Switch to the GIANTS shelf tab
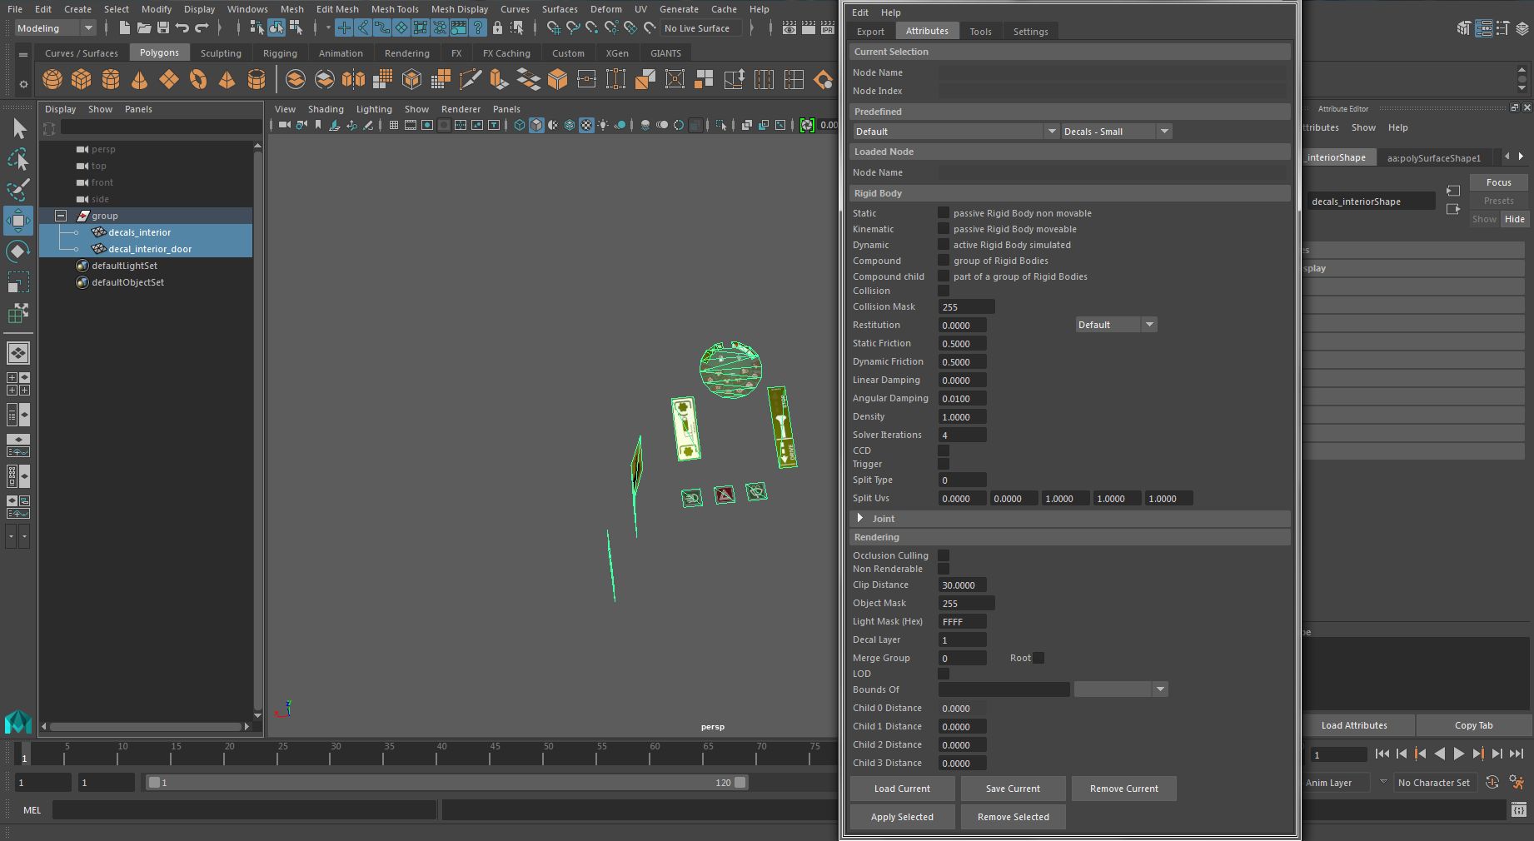 [x=665, y=53]
